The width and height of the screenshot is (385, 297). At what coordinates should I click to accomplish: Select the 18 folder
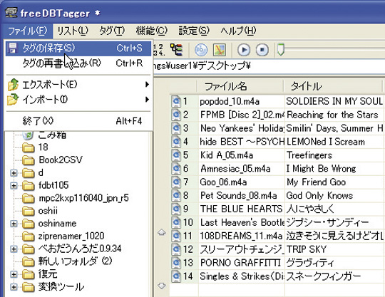click(x=43, y=147)
